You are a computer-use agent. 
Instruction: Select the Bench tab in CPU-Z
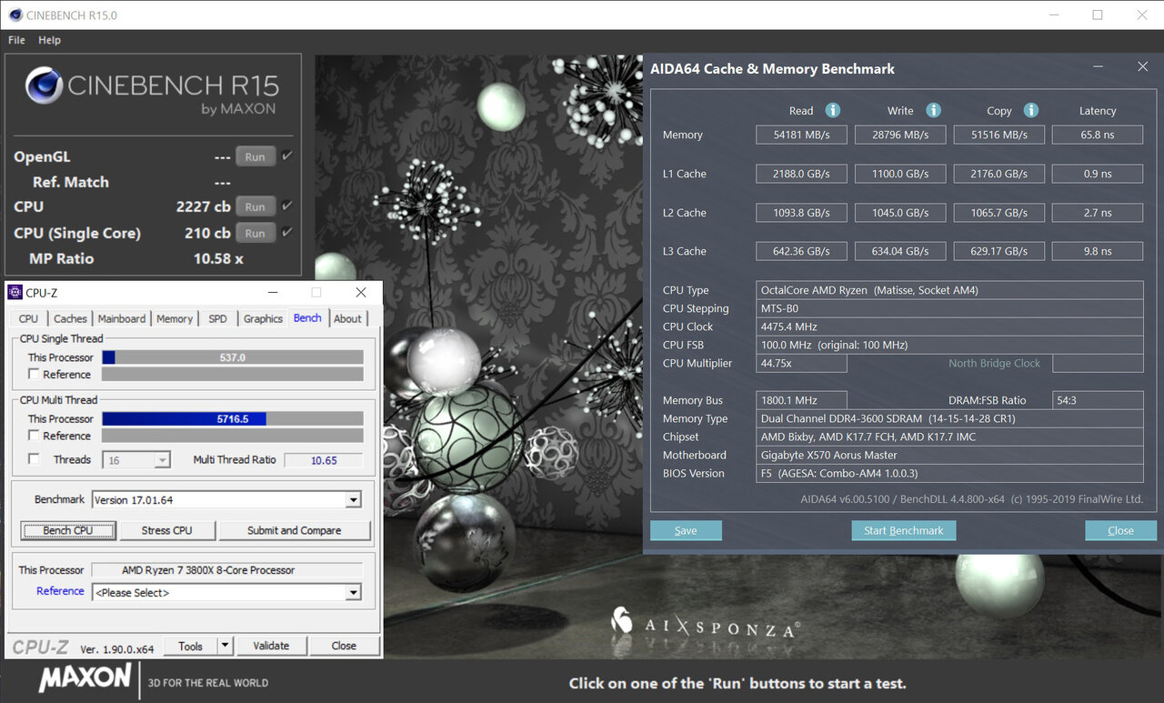pyautogui.click(x=307, y=317)
